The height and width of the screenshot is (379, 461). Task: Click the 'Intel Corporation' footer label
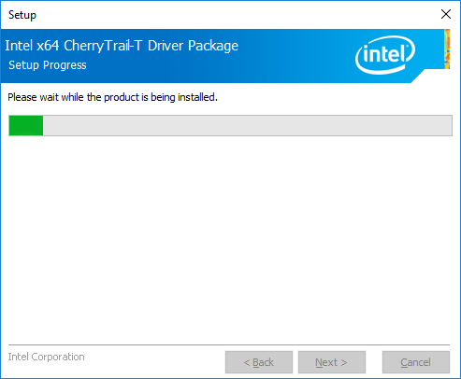pyautogui.click(x=46, y=357)
